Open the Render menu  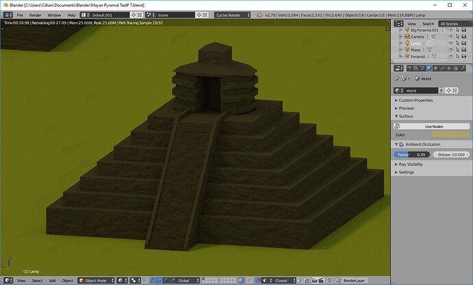point(35,15)
